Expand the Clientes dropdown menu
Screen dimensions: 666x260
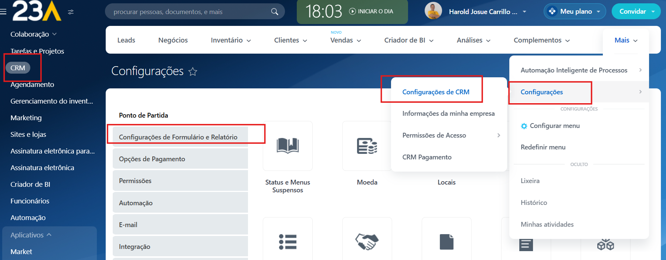tap(290, 40)
